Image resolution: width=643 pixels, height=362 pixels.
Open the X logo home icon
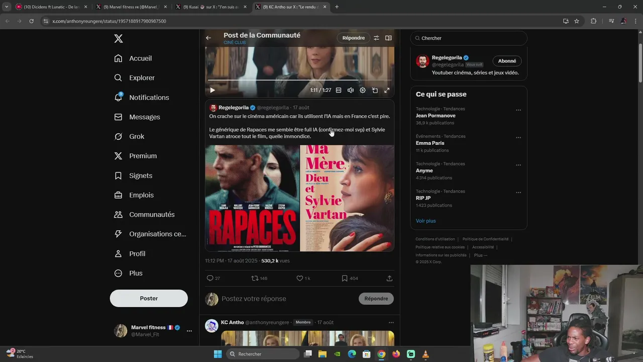pos(118,39)
